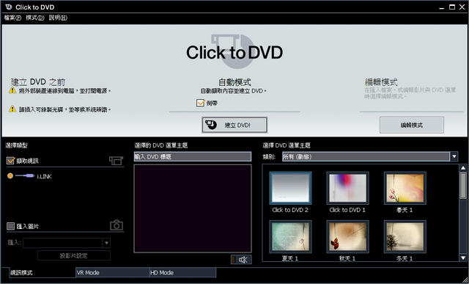Click the photo import camera icon

117,225
